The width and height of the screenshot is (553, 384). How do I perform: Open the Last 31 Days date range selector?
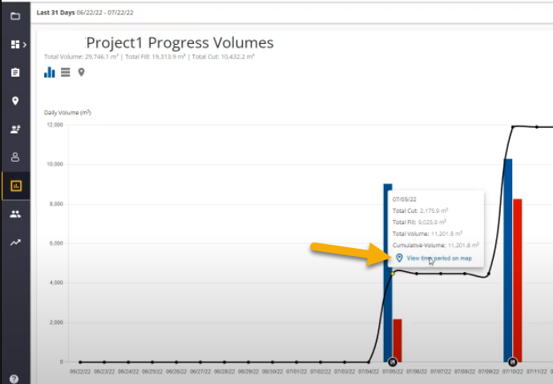tap(86, 13)
